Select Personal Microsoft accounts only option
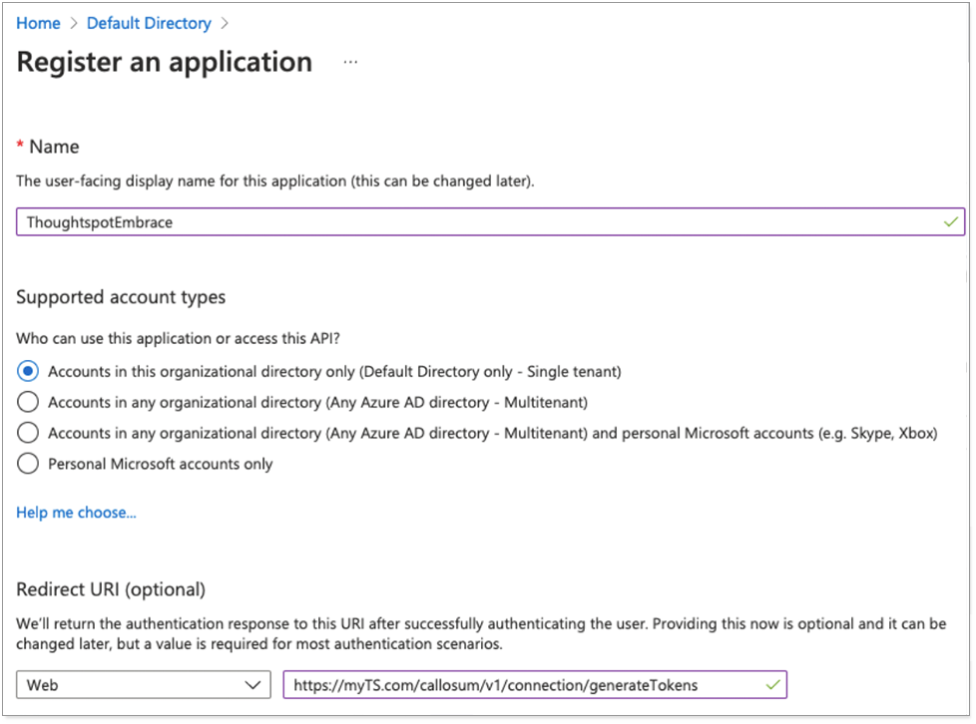This screenshot has height=724, width=976. (28, 463)
